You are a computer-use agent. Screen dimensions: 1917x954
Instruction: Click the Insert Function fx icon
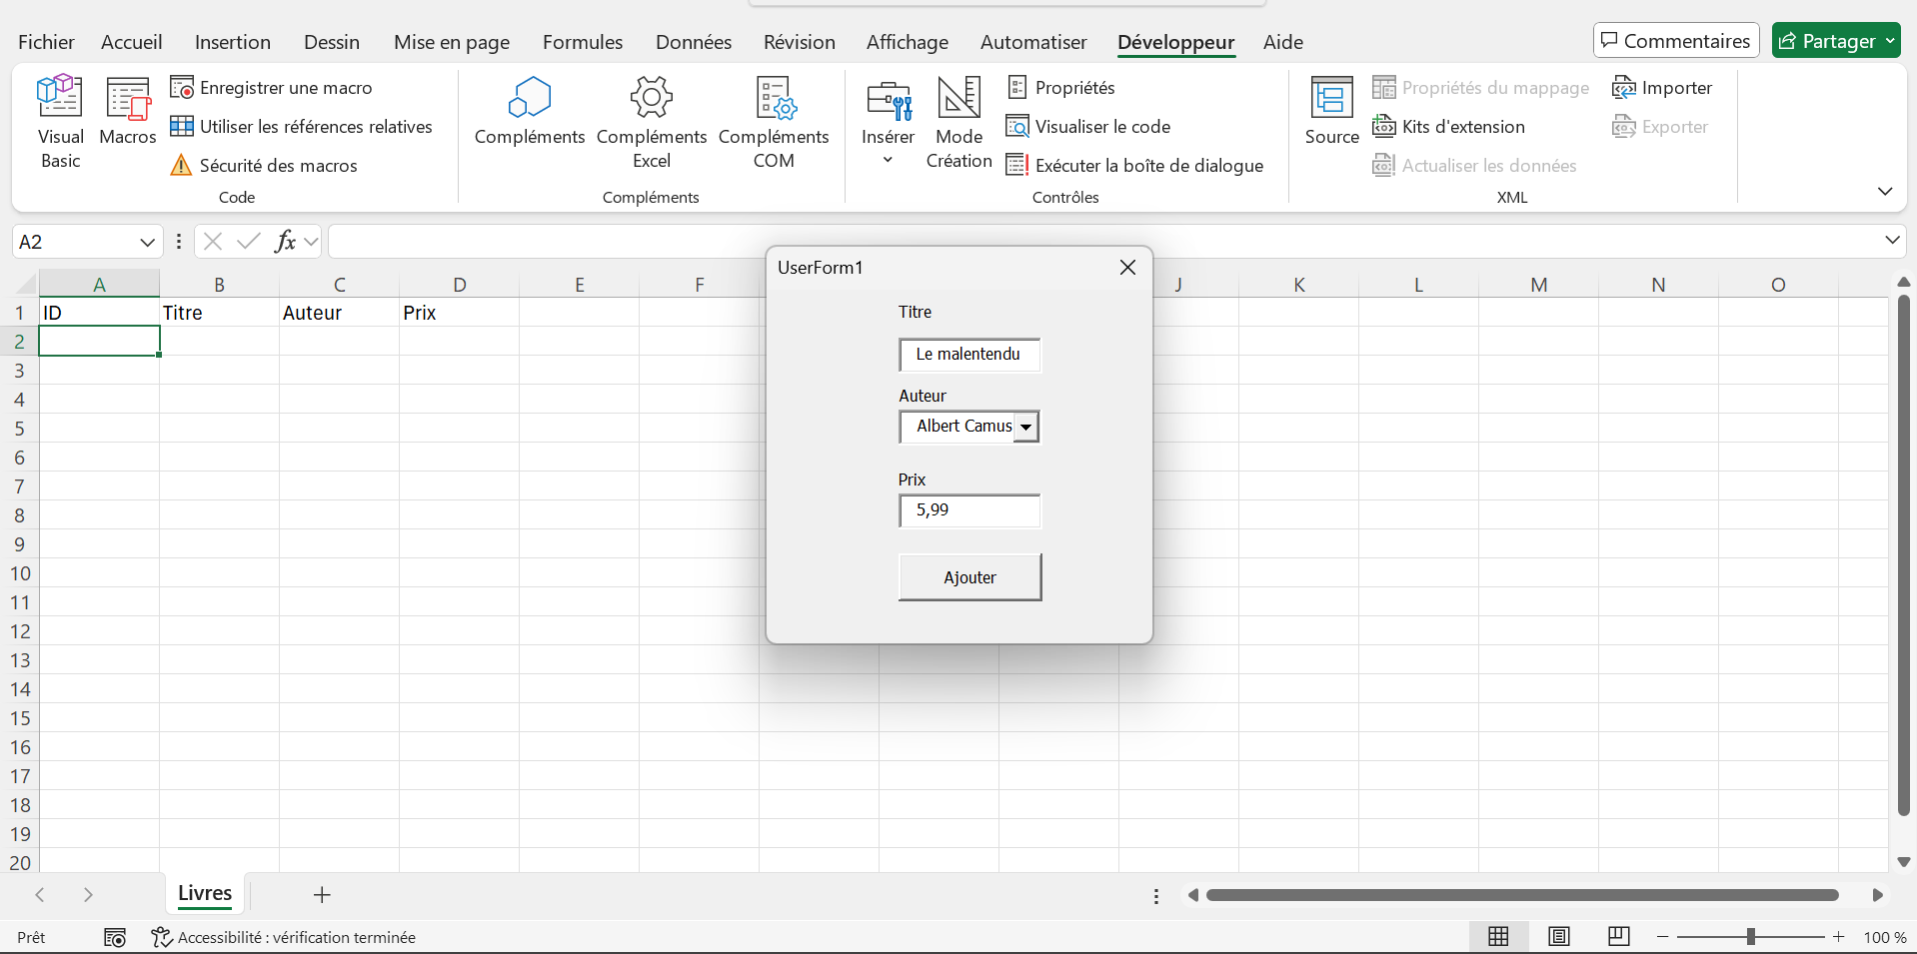(x=285, y=242)
